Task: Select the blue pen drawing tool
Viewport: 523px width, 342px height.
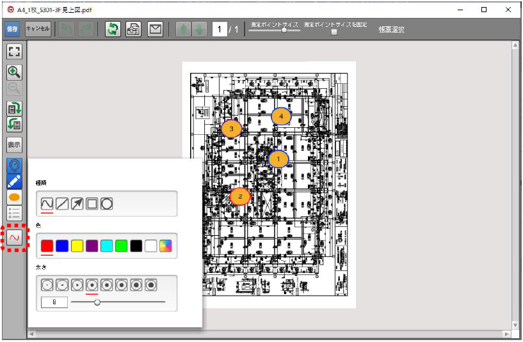Action: [14, 182]
